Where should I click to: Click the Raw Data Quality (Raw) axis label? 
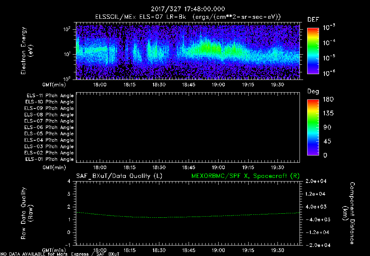[27, 213]
